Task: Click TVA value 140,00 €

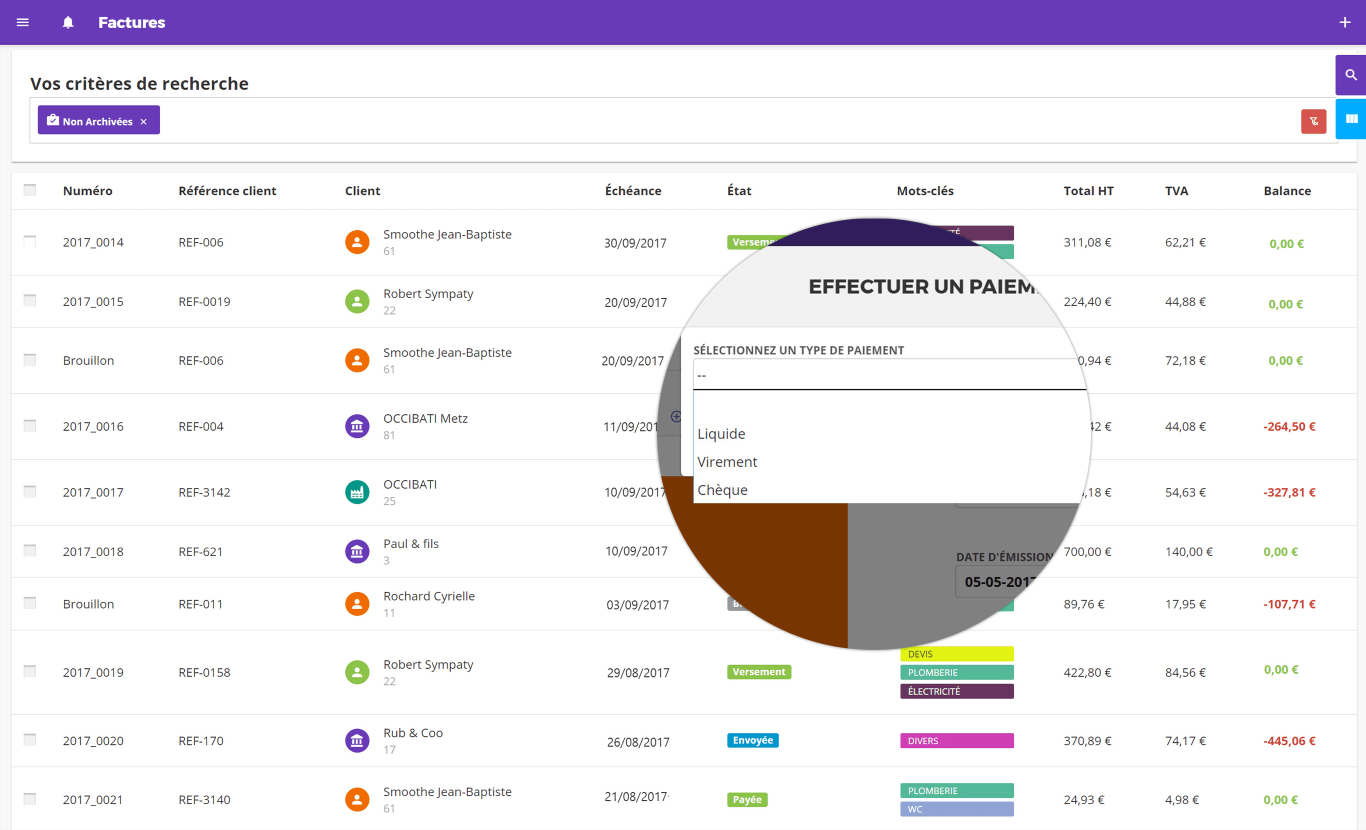Action: [1188, 551]
